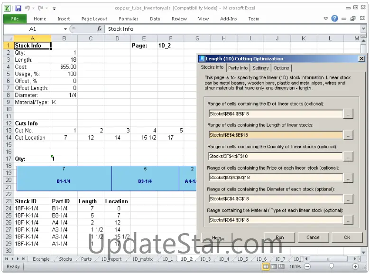370x274 pixels.
Task: Click the Help button in the dialog
Action: [x=216, y=237]
